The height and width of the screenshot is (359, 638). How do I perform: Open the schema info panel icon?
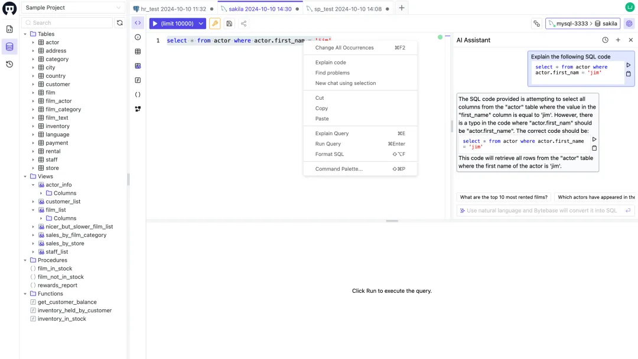pyautogui.click(x=138, y=37)
